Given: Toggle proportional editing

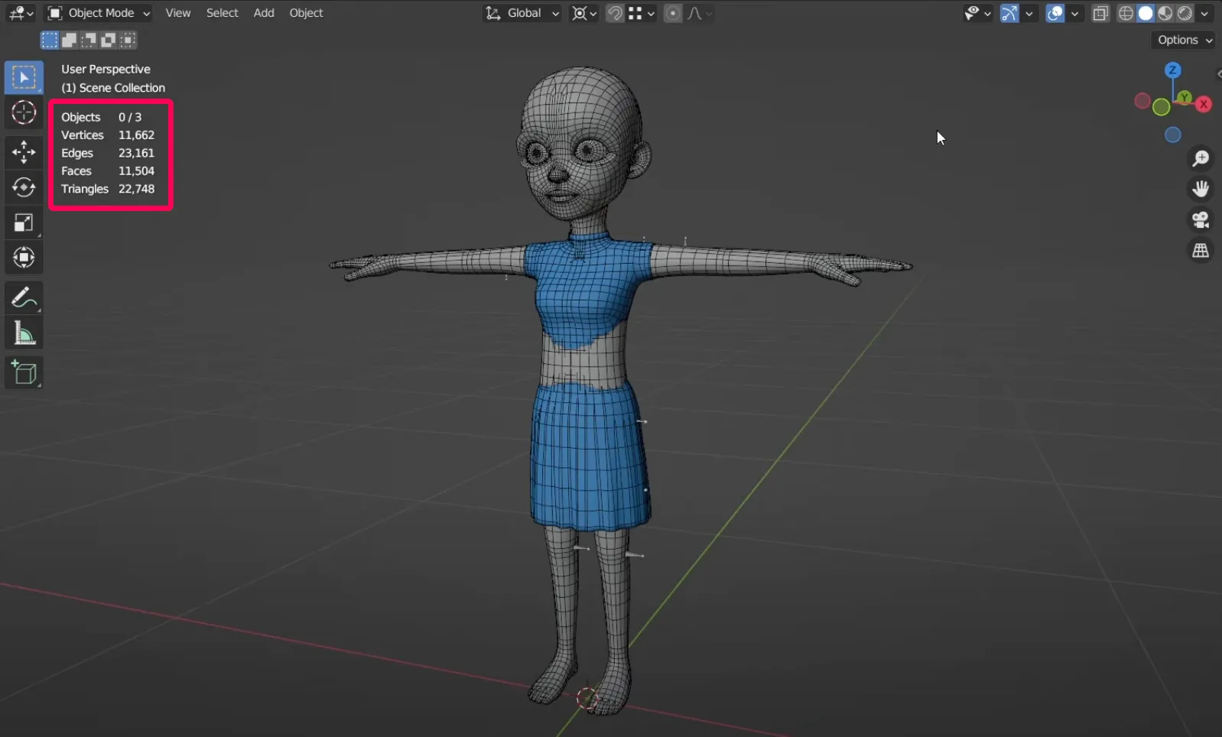Looking at the screenshot, I should click(x=673, y=13).
